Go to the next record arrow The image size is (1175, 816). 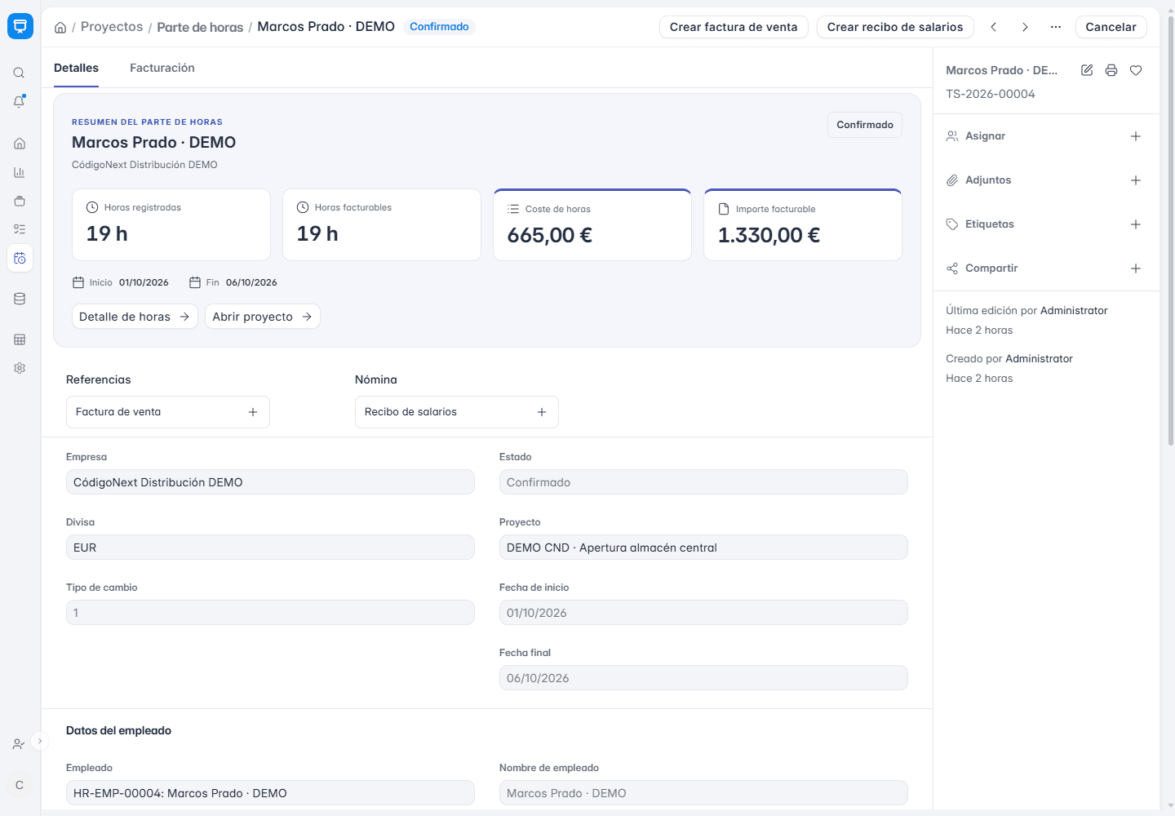[x=1025, y=27]
